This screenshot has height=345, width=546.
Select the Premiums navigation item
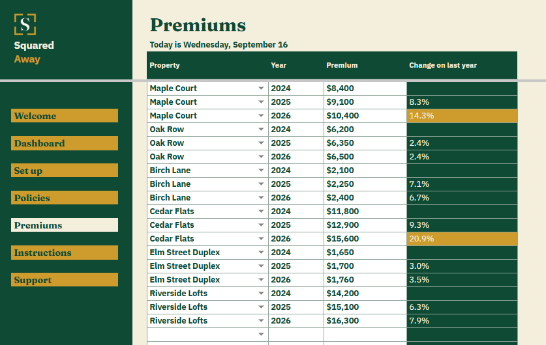click(65, 225)
